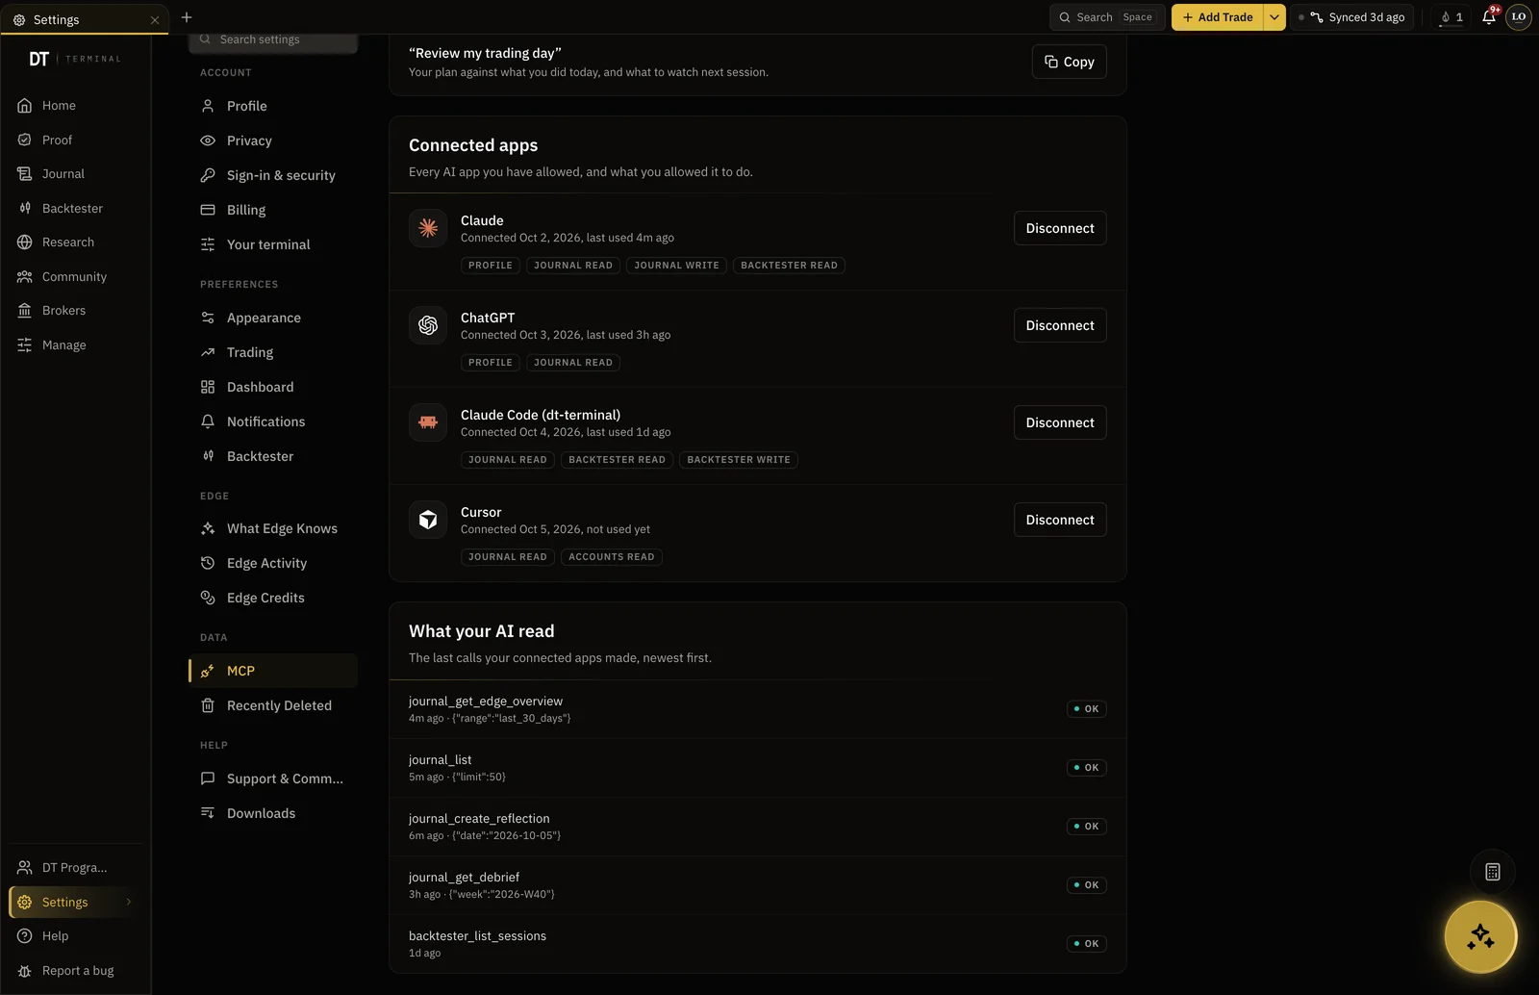Open Report a bug
This screenshot has height=995, width=1539.
click(76, 971)
